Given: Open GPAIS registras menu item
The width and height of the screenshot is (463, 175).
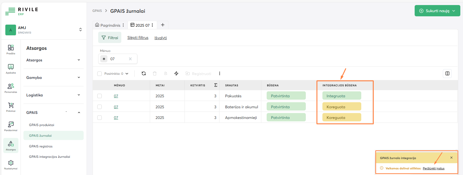Looking at the screenshot, I should (x=41, y=146).
